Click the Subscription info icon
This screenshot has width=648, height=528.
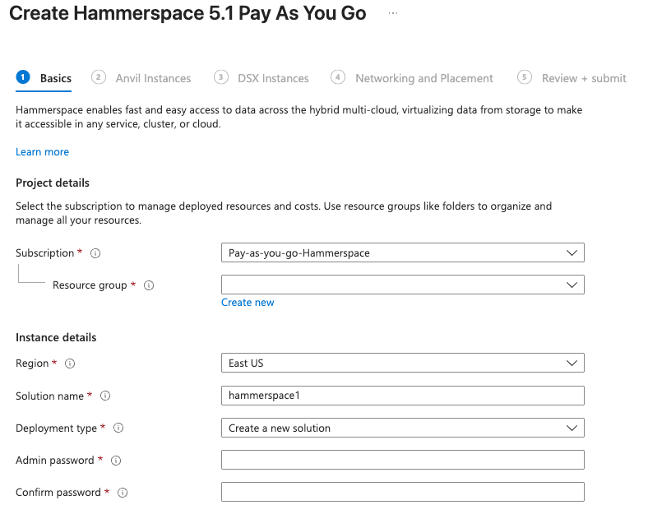95,253
